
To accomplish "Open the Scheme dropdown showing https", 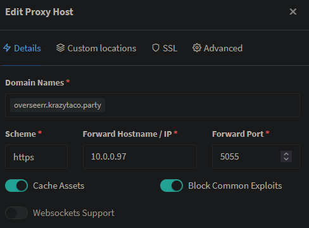I will tap(36, 156).
